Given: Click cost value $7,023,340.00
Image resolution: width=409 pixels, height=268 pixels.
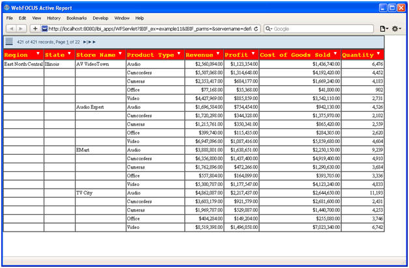Looking at the screenshot, I should [x=326, y=227].
